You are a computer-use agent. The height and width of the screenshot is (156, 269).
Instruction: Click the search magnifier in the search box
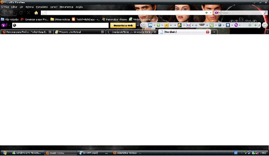tap(265, 13)
